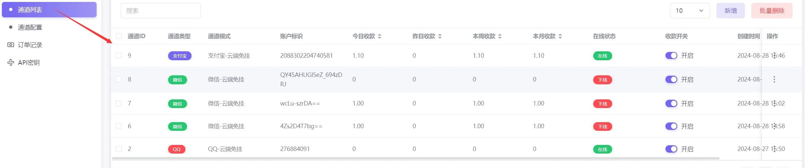Viewport: 805px width, 168px height.
Task: Toggle the 收款开关 for QQ channel 2
Action: coord(671,149)
